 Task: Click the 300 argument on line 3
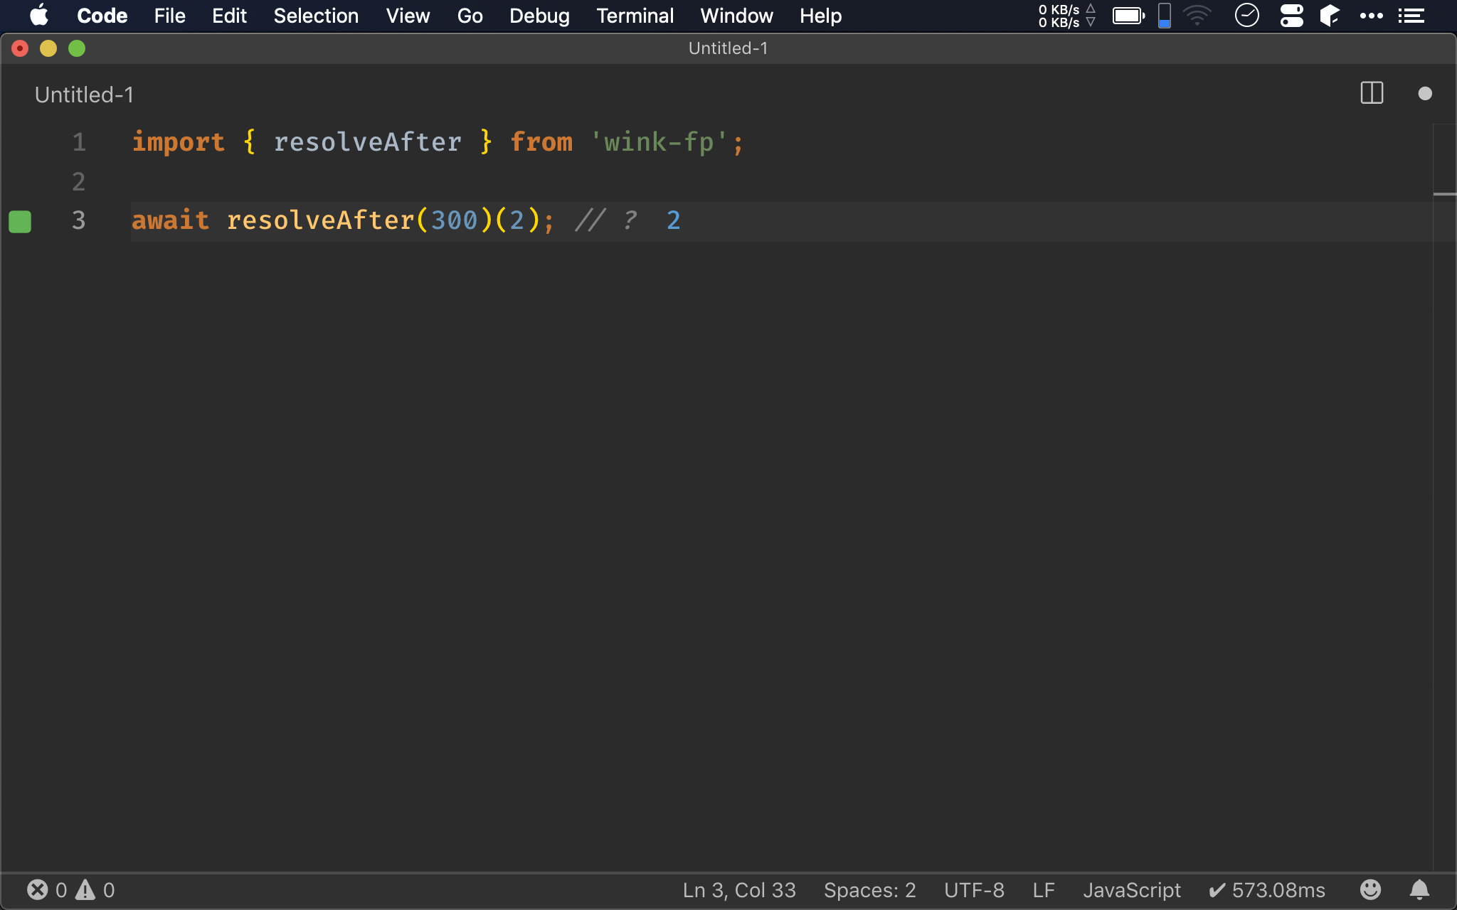coord(455,220)
